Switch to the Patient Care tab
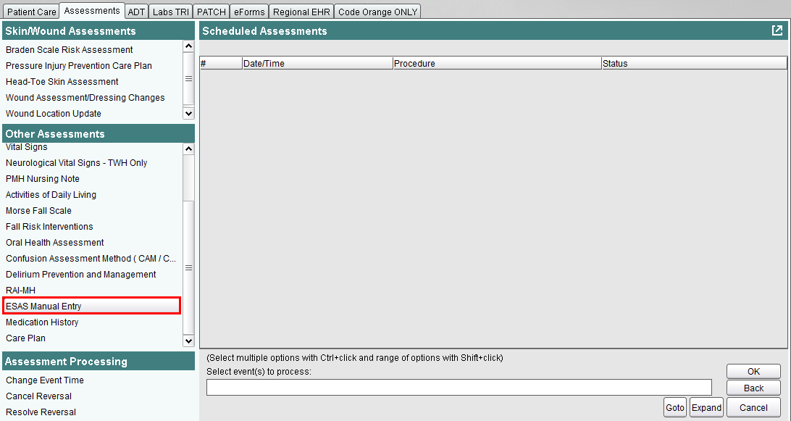Image resolution: width=791 pixels, height=421 pixels. [31, 12]
